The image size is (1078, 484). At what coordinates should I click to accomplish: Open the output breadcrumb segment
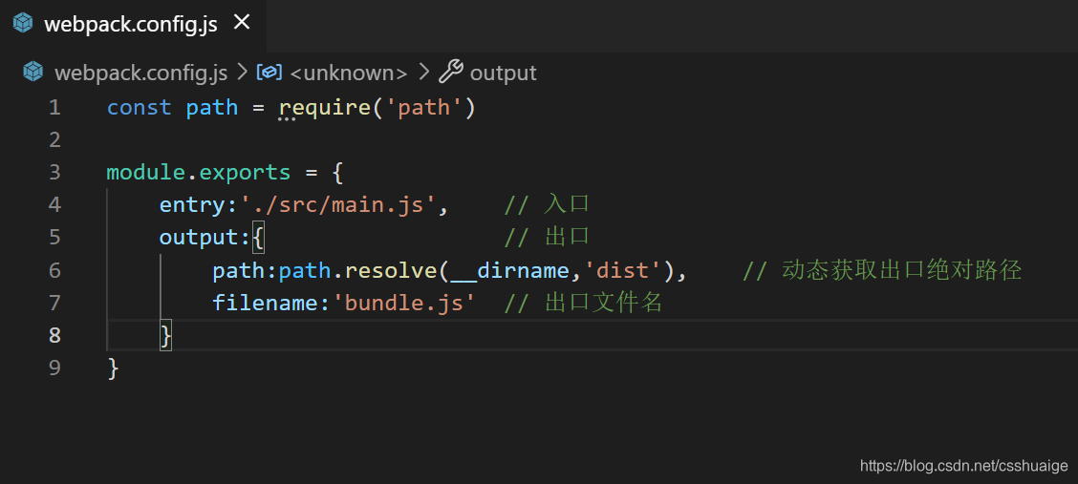tap(504, 73)
